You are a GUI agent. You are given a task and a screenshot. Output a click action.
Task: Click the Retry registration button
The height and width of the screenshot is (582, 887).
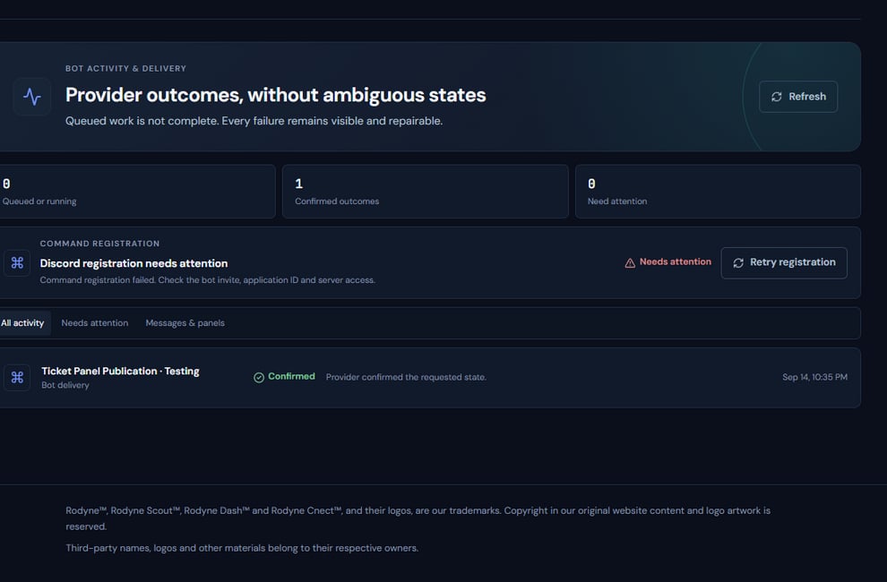pos(784,262)
